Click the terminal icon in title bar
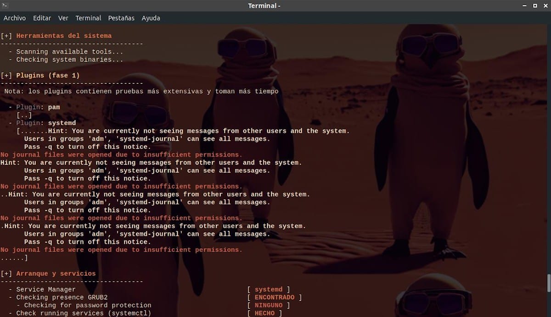Screen dimensions: 551x317 click(4, 5)
